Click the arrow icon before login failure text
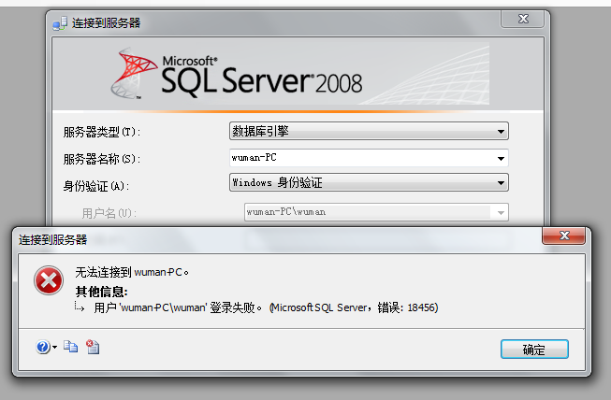This screenshot has width=611, height=400. point(80,307)
